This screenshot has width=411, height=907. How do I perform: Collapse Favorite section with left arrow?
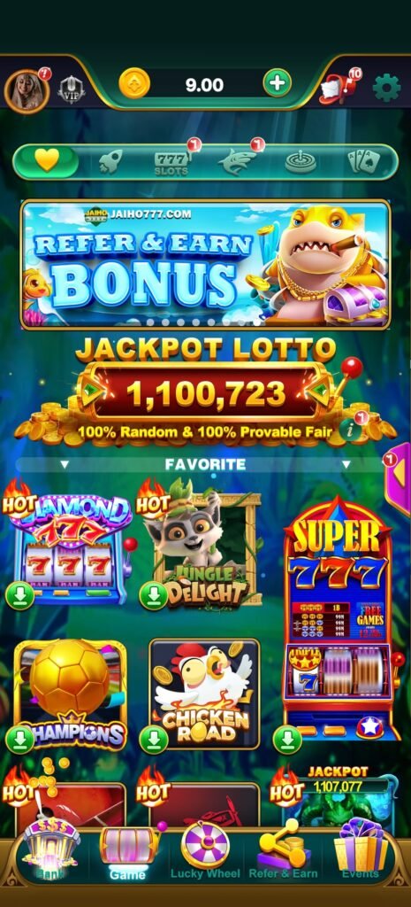(64, 464)
